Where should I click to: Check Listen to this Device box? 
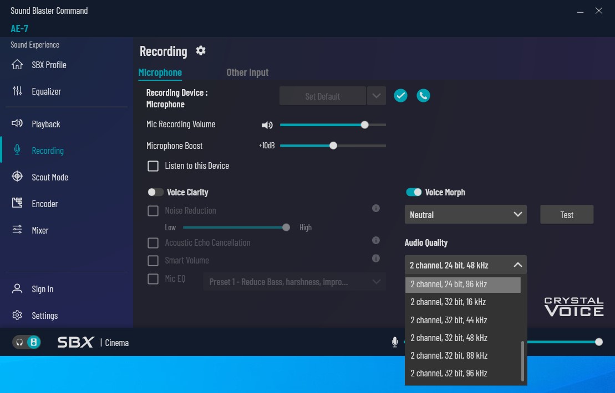[153, 166]
